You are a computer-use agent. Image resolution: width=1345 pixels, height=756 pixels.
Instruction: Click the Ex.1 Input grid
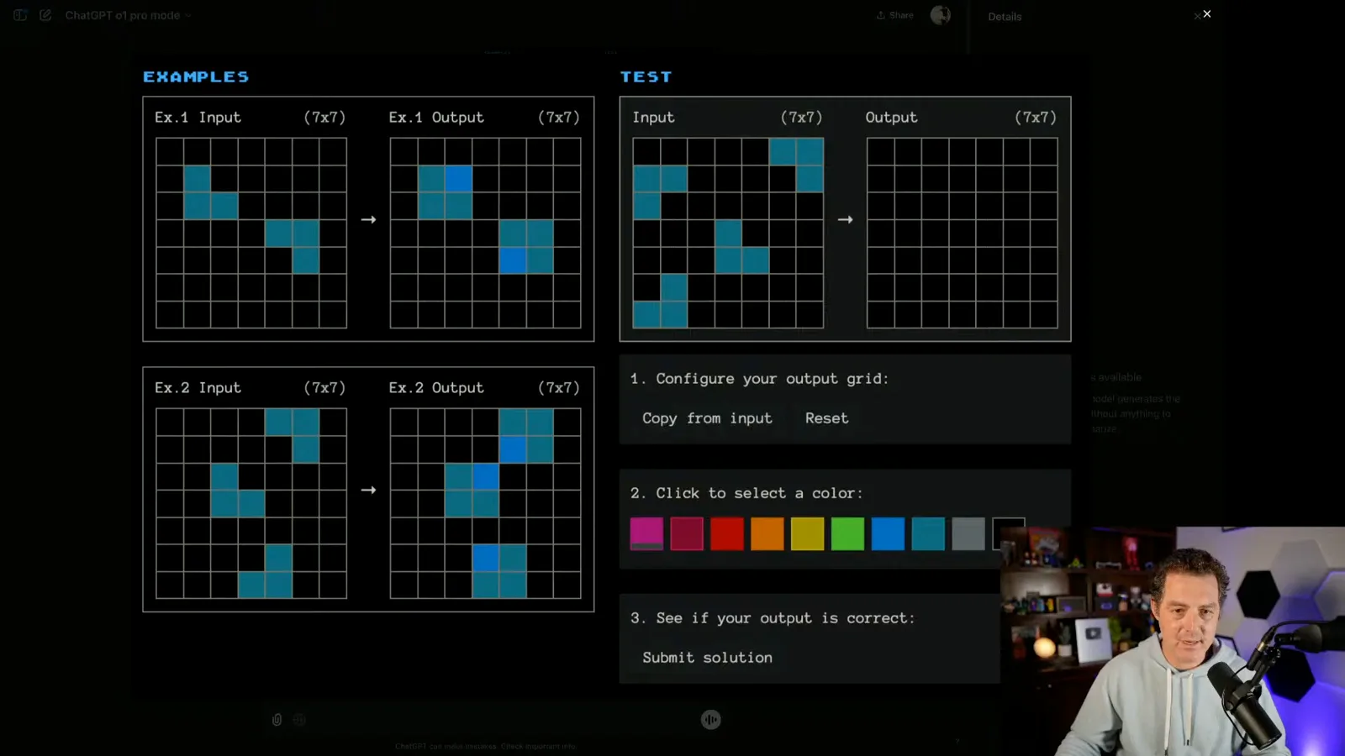(251, 233)
